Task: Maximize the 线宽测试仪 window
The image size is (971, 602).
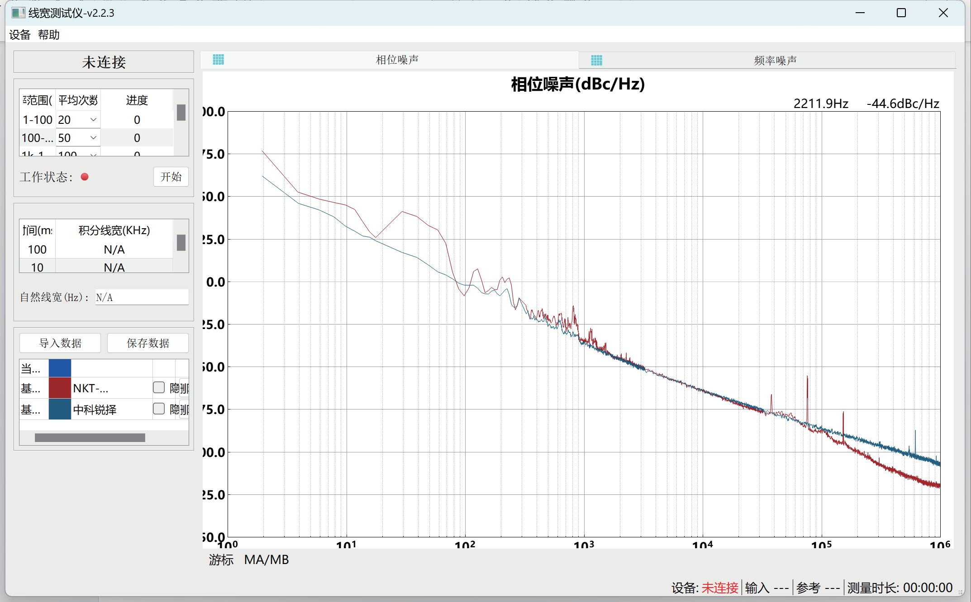Action: [901, 13]
